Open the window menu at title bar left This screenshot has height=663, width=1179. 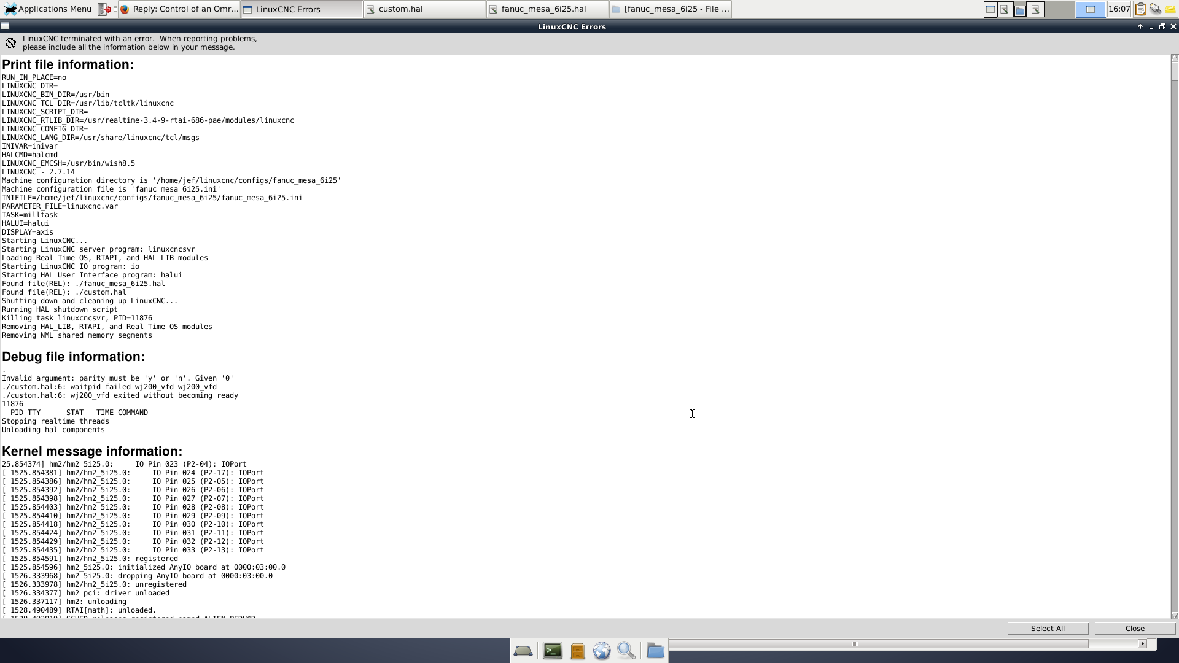[5, 26]
